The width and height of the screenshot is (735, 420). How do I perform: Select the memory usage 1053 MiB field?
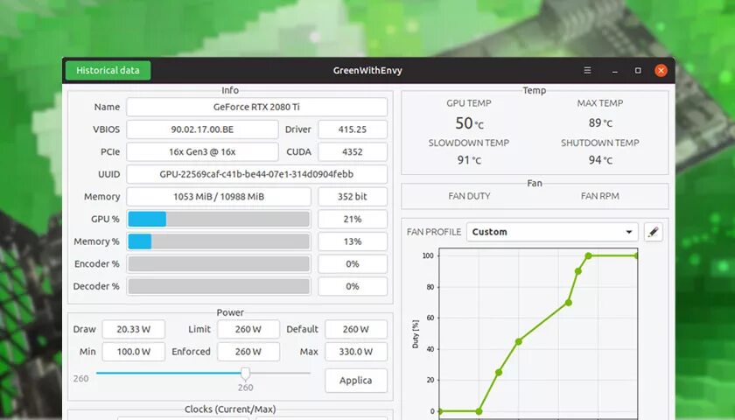pos(219,197)
